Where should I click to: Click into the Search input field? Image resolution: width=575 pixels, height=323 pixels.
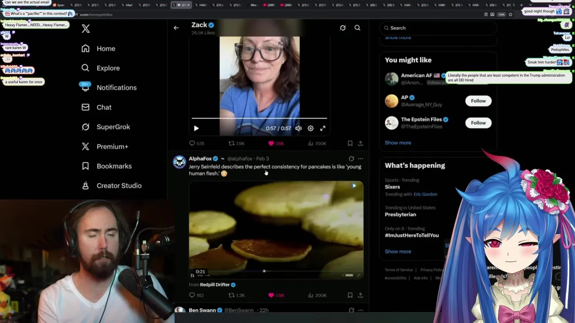click(438, 28)
